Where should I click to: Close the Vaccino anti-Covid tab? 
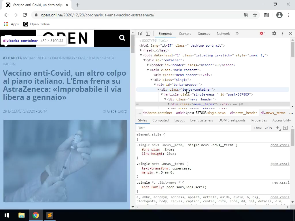(67, 5)
